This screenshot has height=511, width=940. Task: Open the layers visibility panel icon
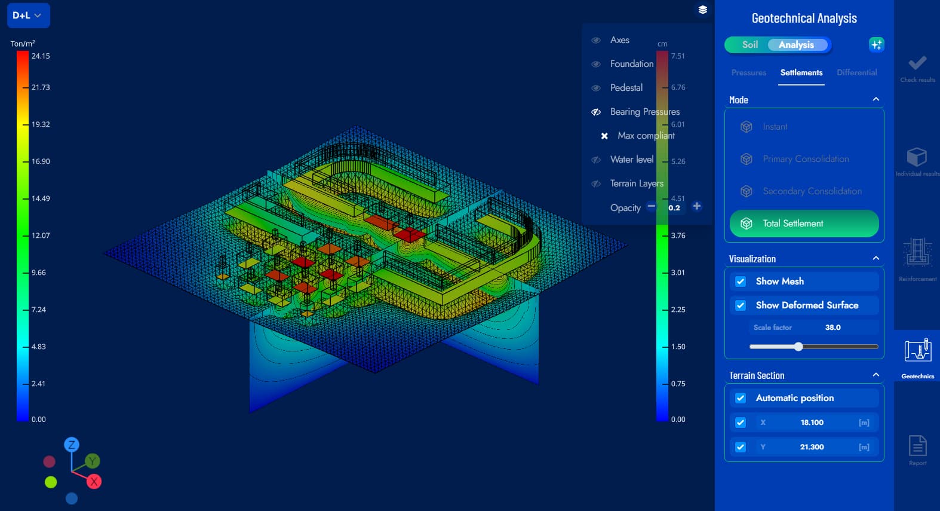pyautogui.click(x=702, y=10)
